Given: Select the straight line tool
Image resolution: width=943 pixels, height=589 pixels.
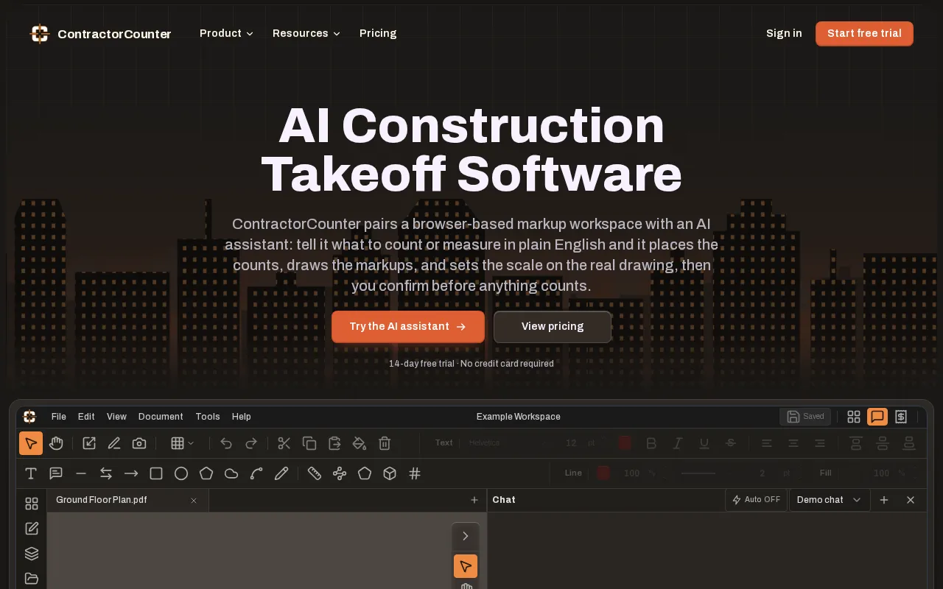Looking at the screenshot, I should click(x=81, y=473).
